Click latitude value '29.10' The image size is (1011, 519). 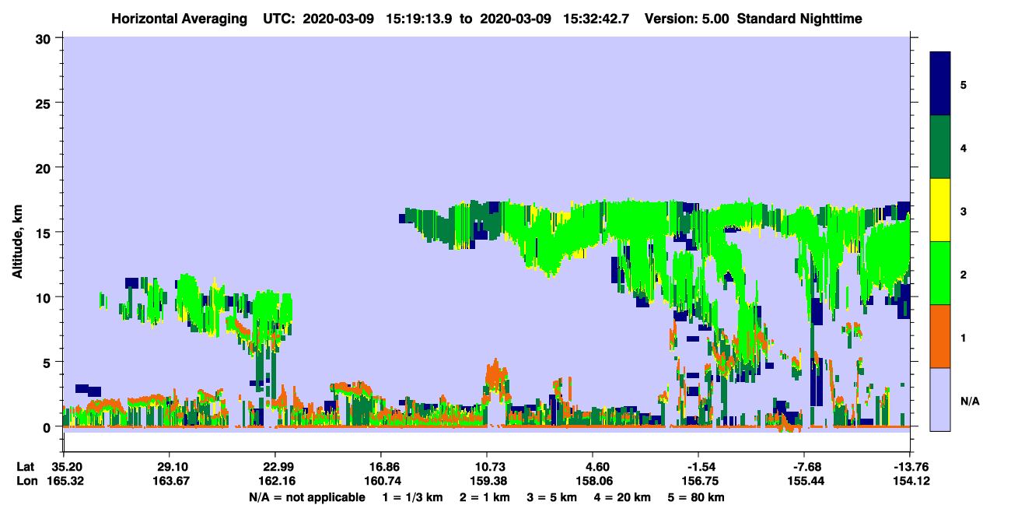[x=170, y=467]
